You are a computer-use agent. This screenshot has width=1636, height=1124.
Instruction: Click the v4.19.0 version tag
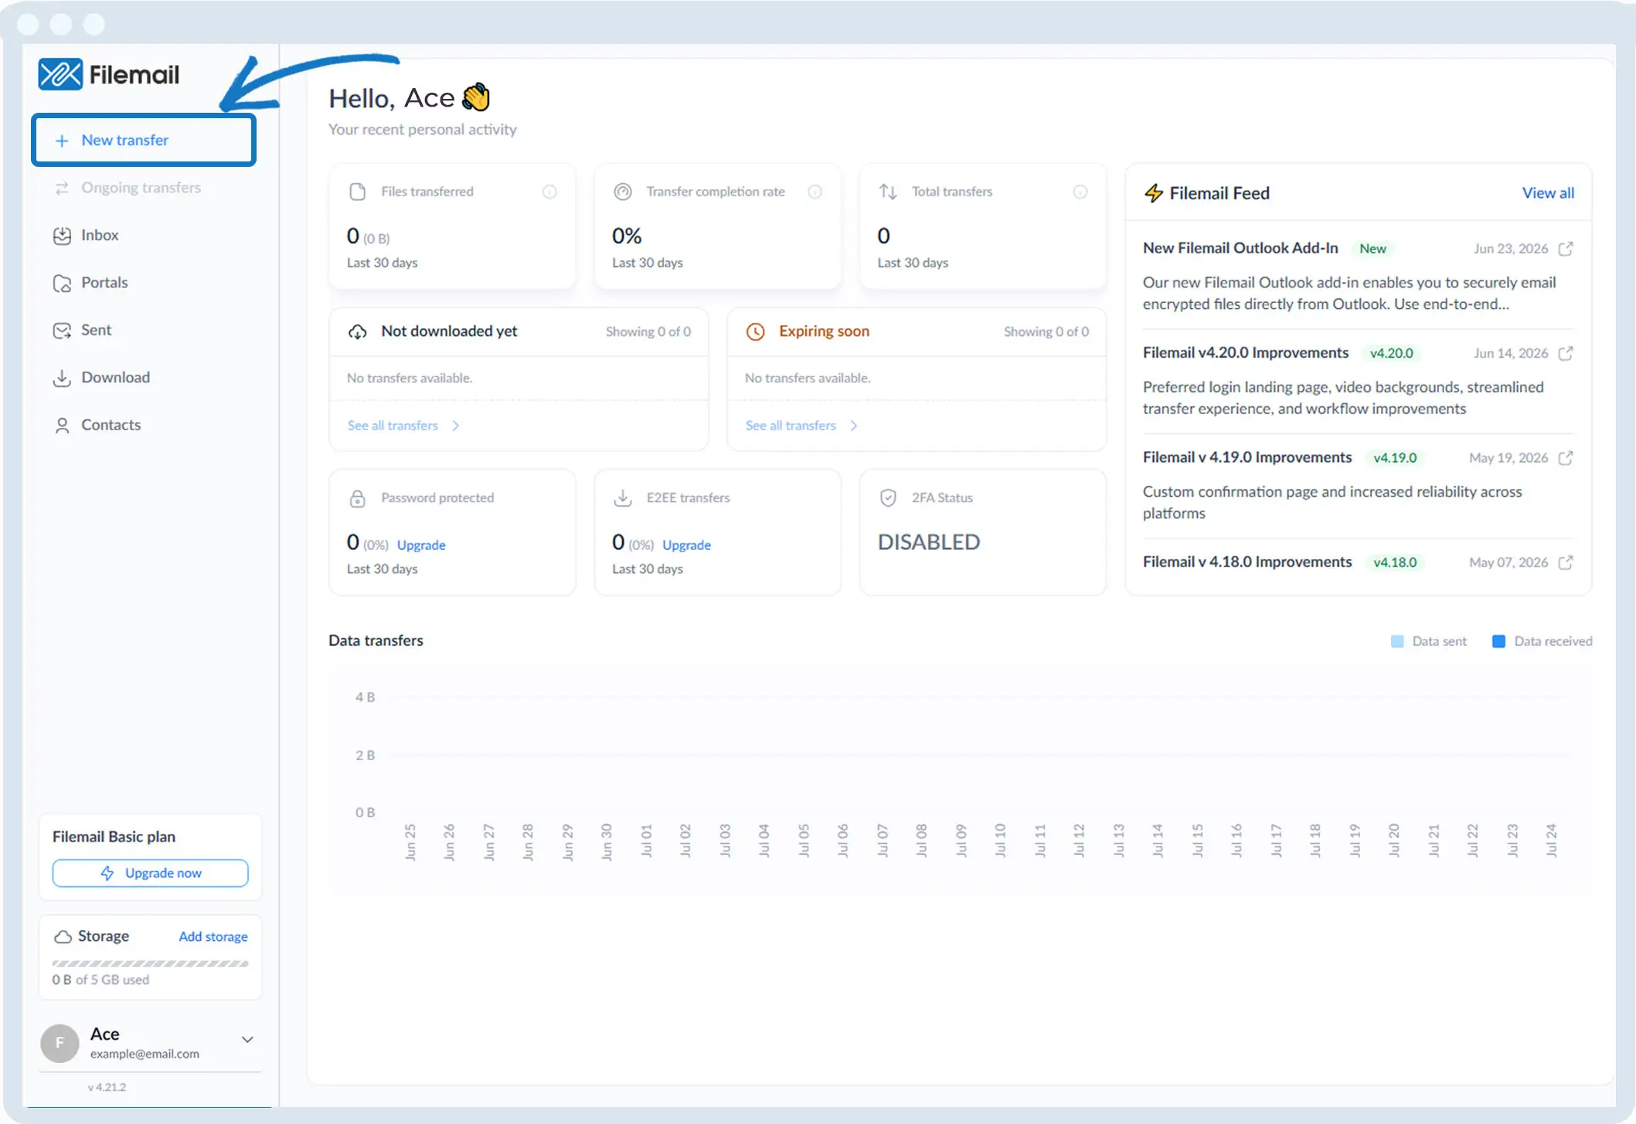(1395, 458)
